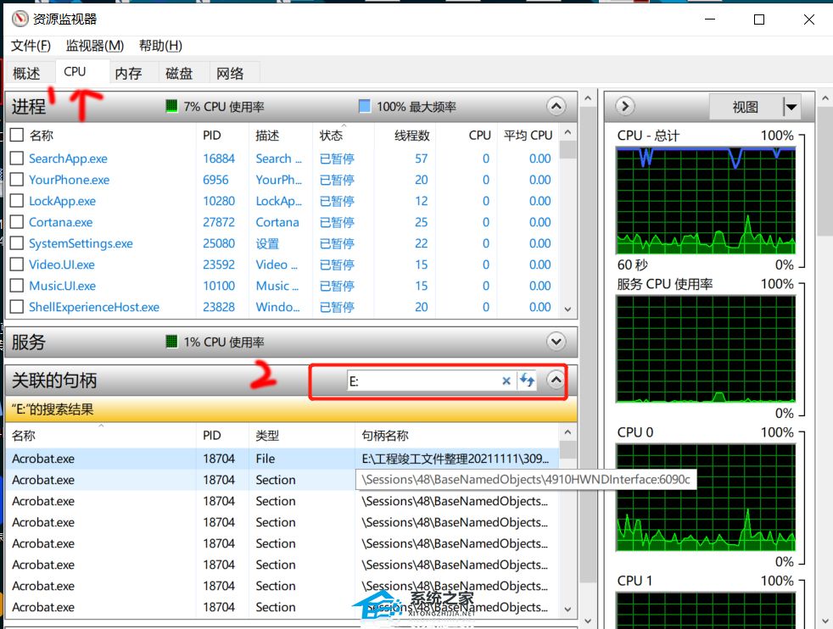The width and height of the screenshot is (833, 629).
Task: Collapse the 关联的句柄 section chevron
Action: click(x=556, y=380)
